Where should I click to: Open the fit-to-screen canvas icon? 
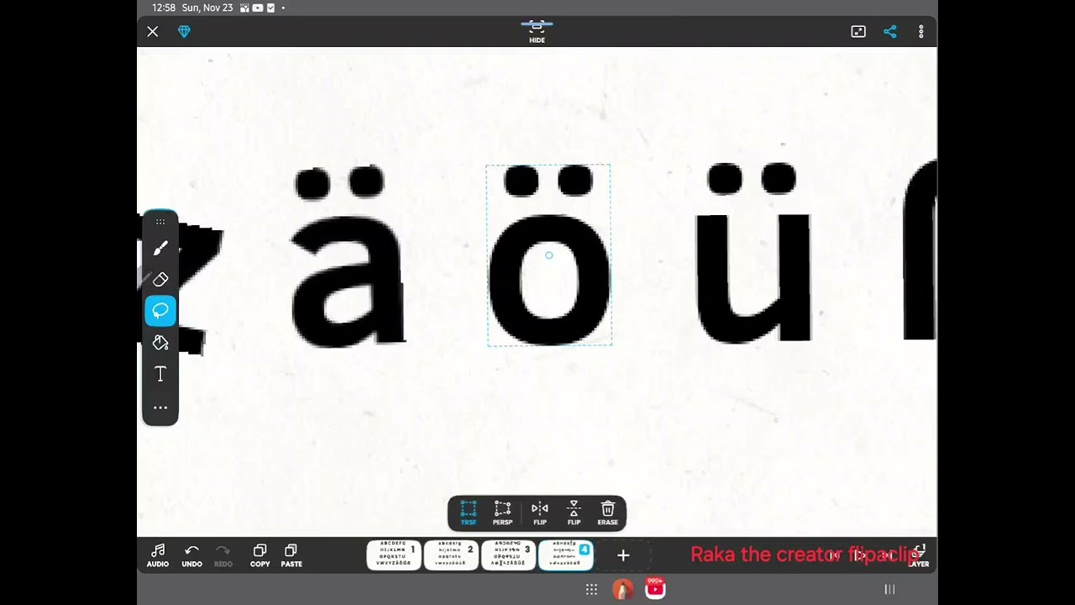[x=857, y=31]
